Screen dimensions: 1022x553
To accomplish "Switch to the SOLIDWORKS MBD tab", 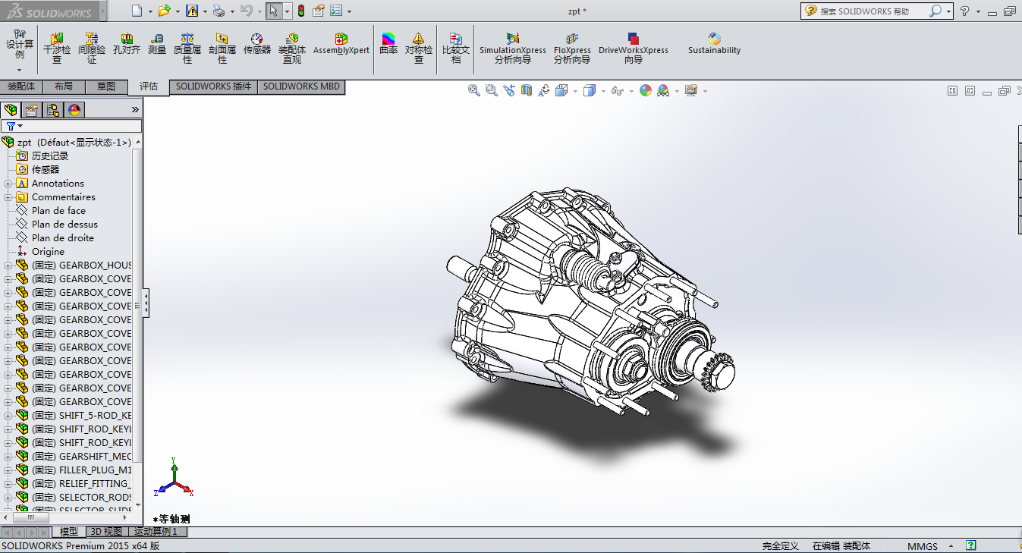I will [301, 87].
